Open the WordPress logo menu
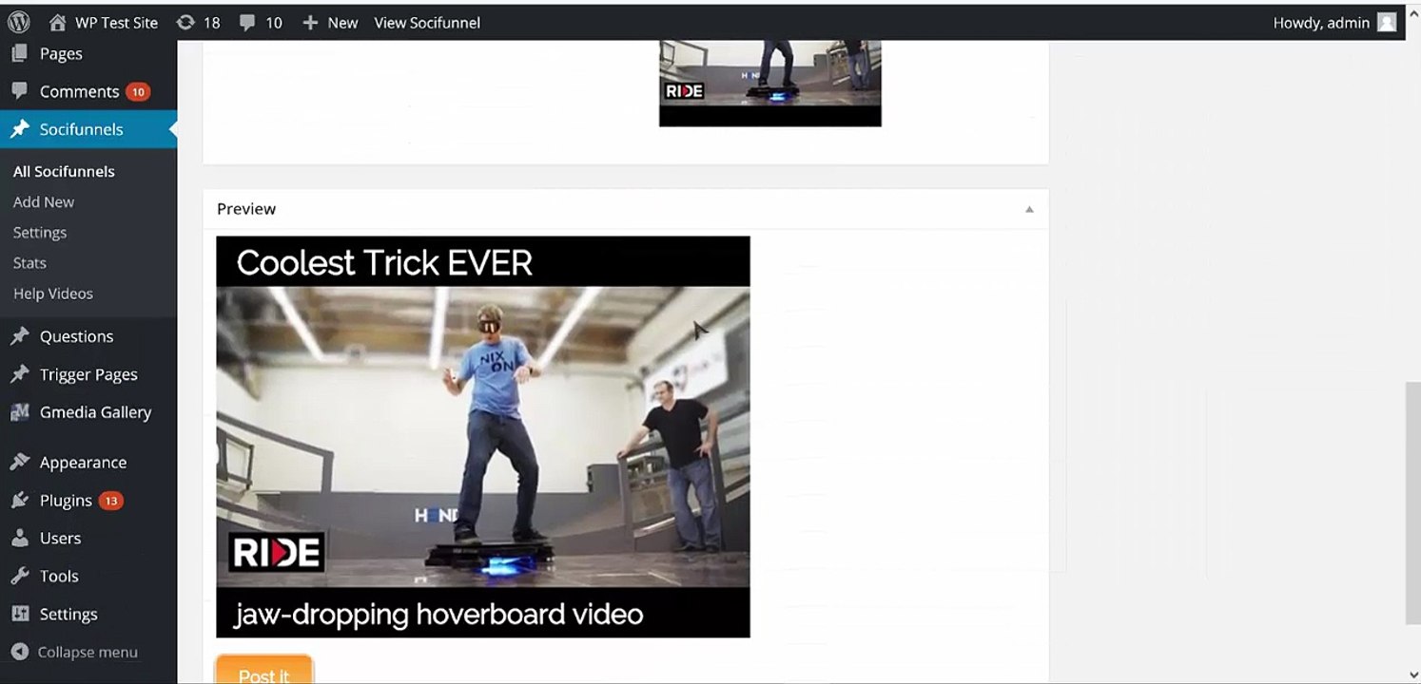1421x684 pixels. click(x=19, y=22)
